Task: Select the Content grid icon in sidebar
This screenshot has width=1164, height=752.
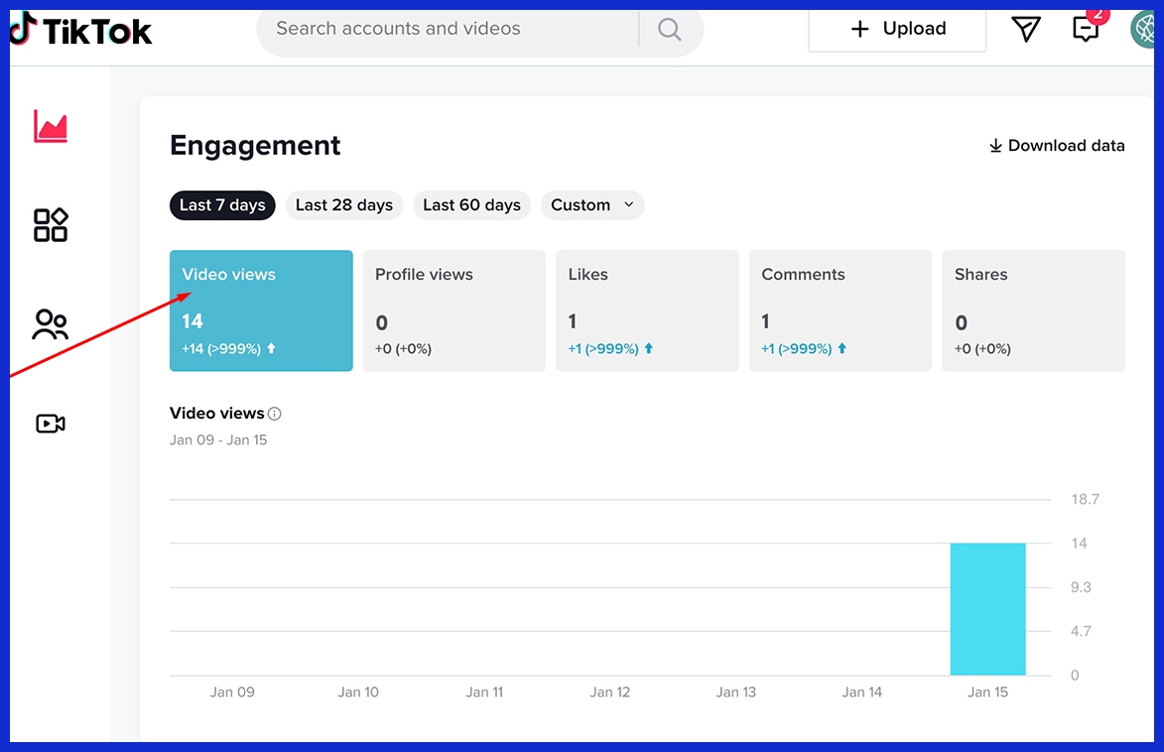Action: [50, 225]
